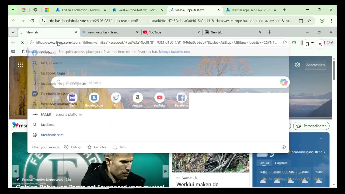Toggle Bastion fullscreen overlay button
Image resolution: width=345 pixels, height=194 pixels.
click(320, 44)
